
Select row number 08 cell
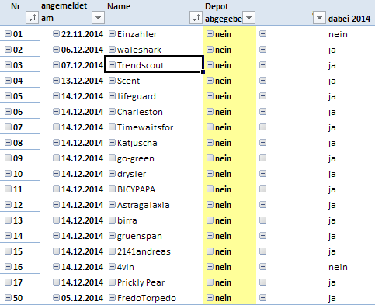(18, 143)
